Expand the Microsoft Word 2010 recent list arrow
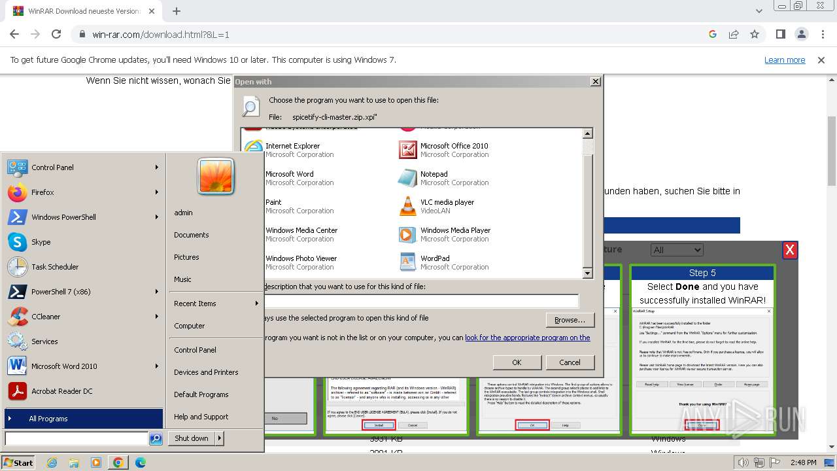This screenshot has width=837, height=471. (x=157, y=366)
